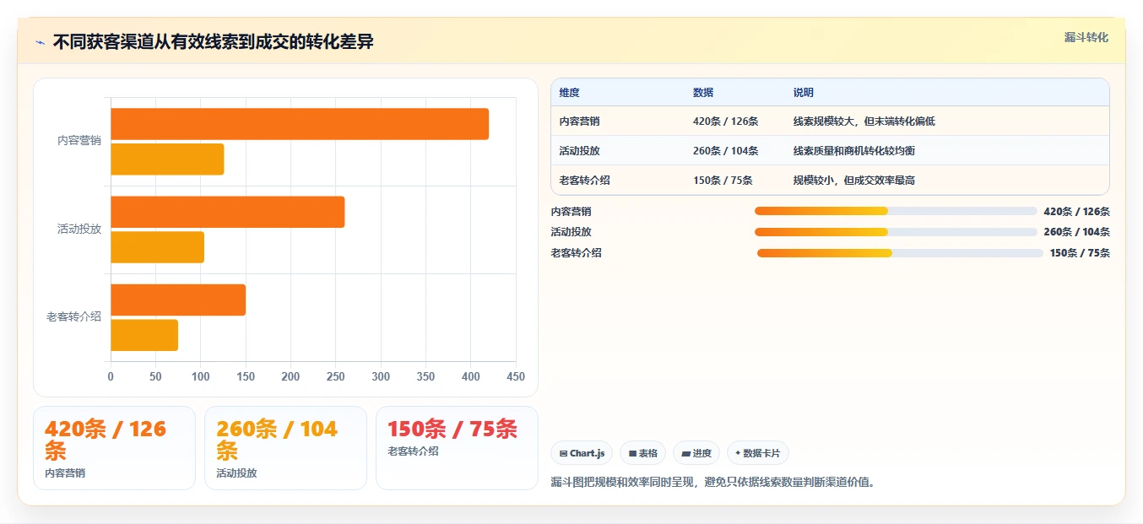Click the 260条 / 104条 data card
The image size is (1143, 524).
coord(285,448)
